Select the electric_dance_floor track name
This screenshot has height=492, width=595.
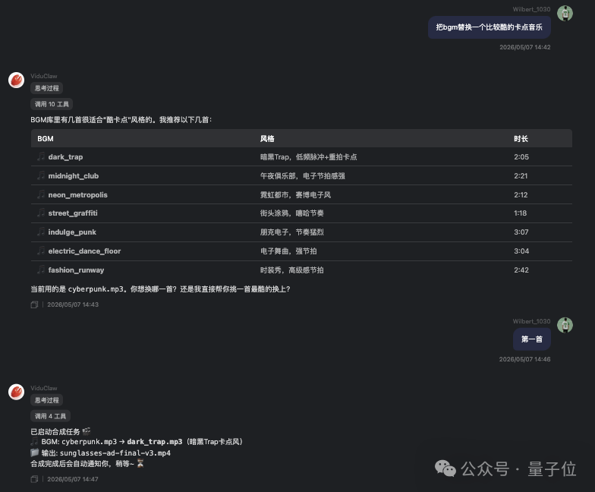[x=84, y=251]
